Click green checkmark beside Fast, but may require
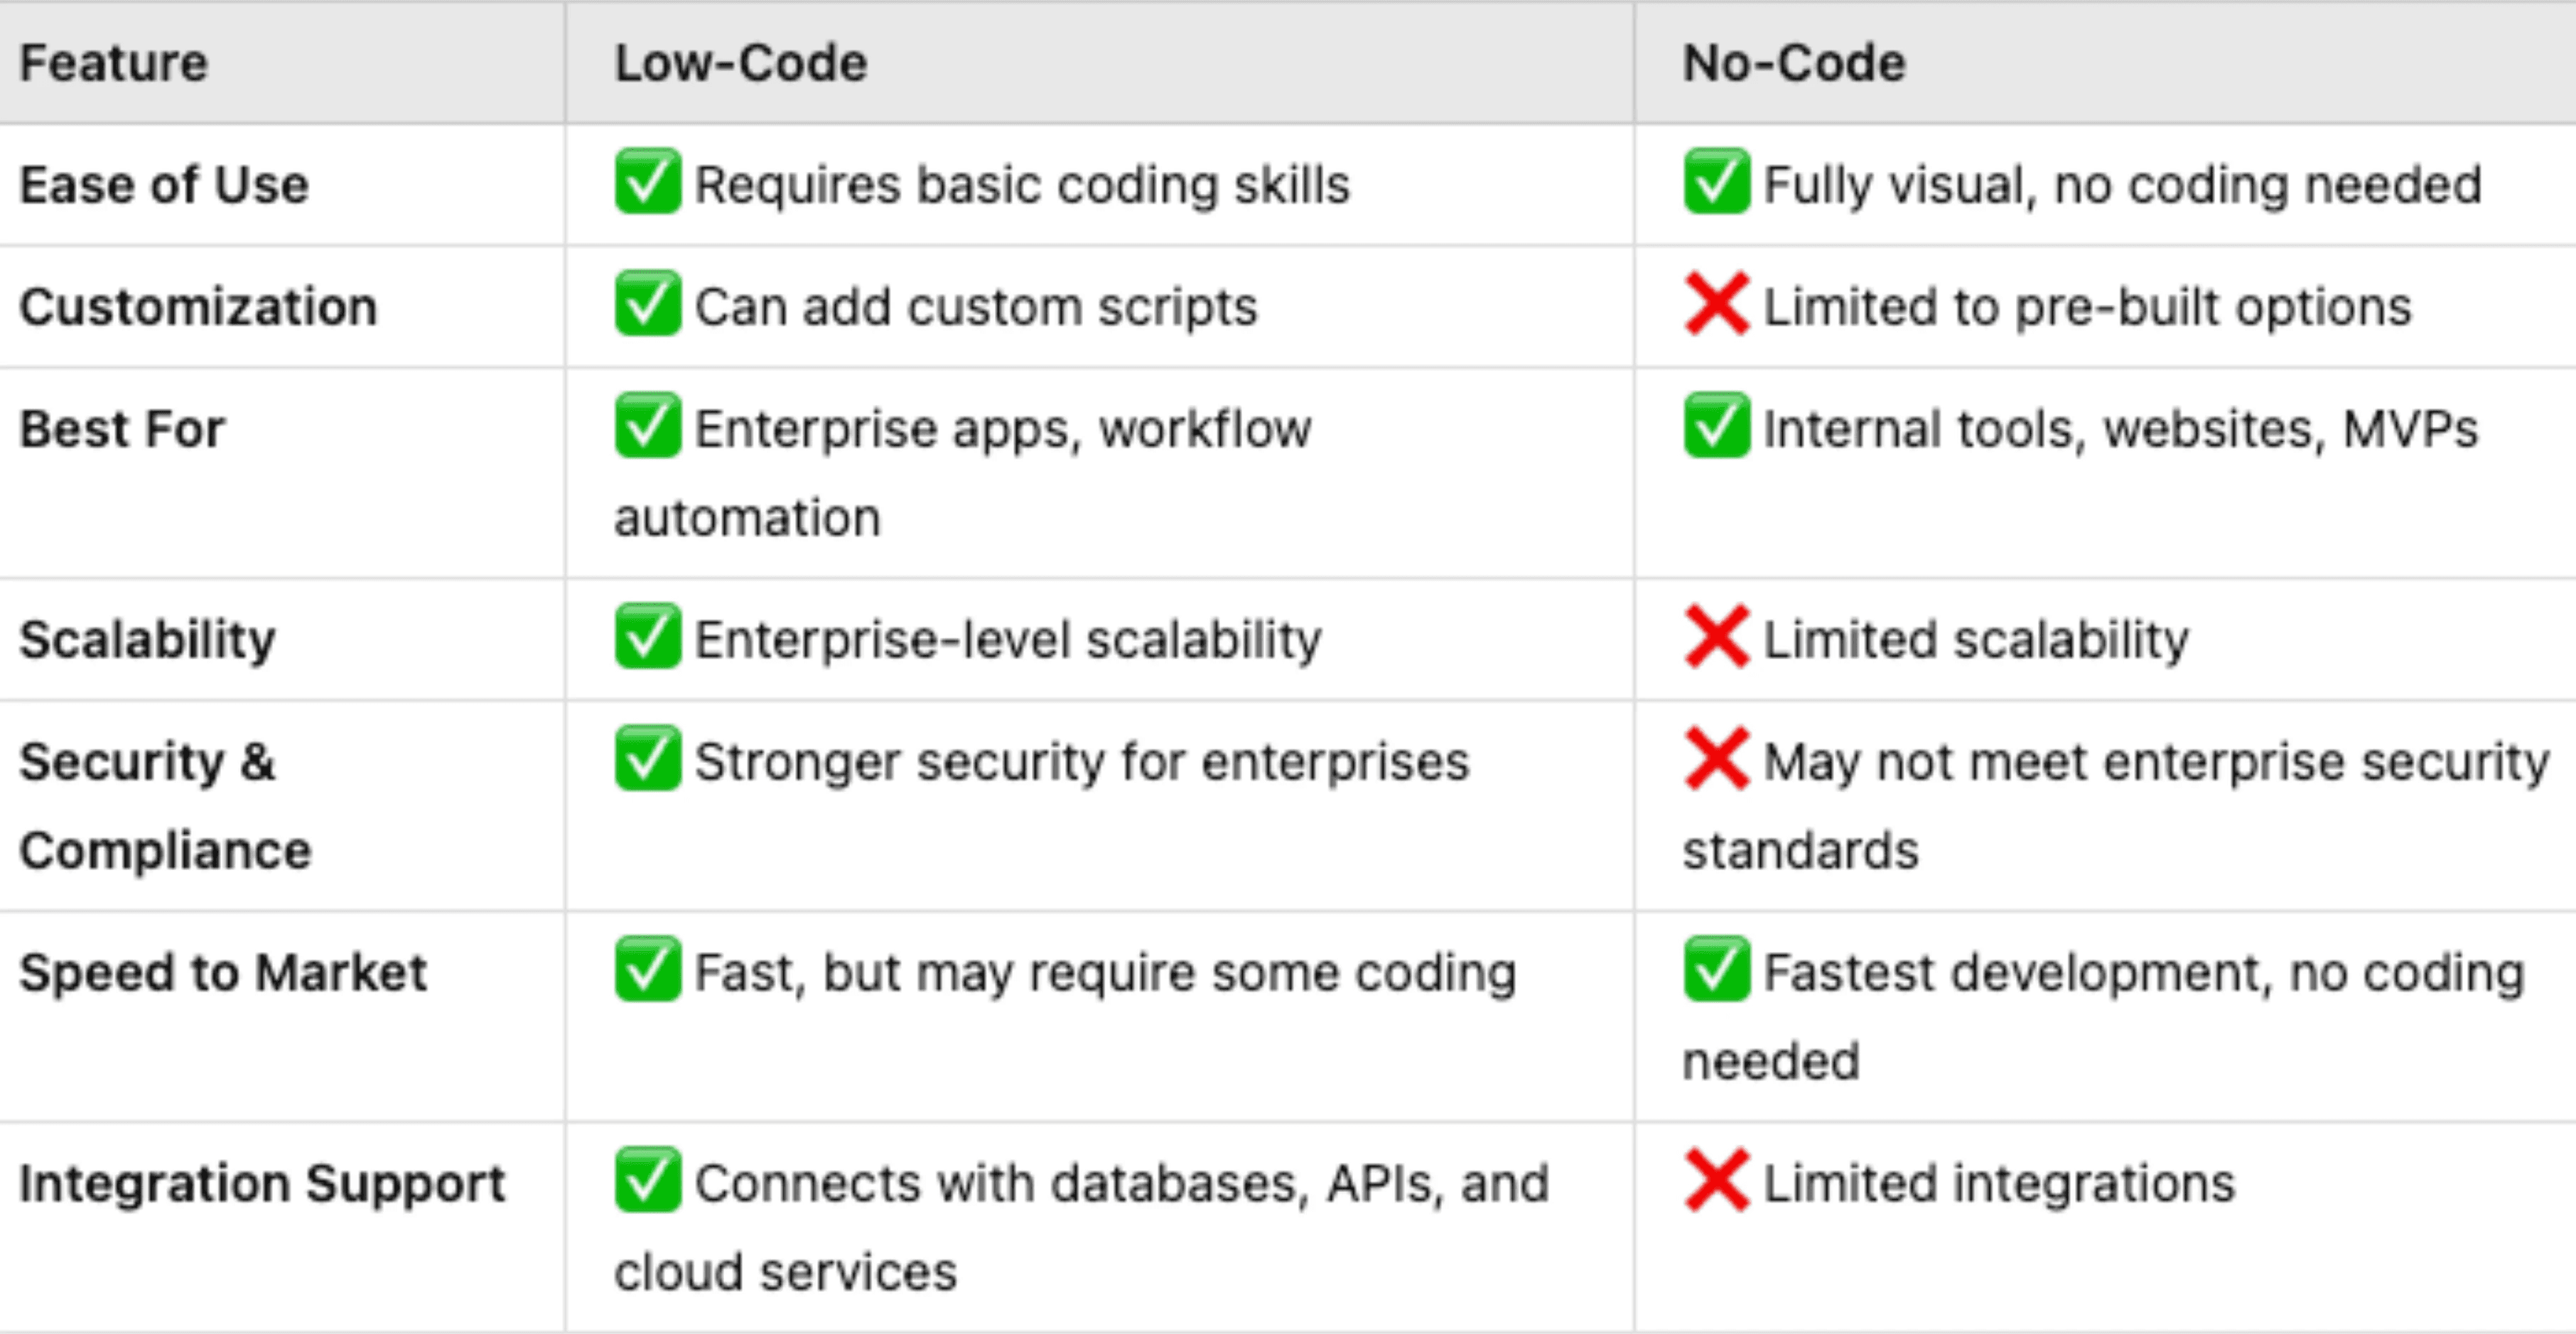Viewport: 2576px width, 1334px height. 648,970
